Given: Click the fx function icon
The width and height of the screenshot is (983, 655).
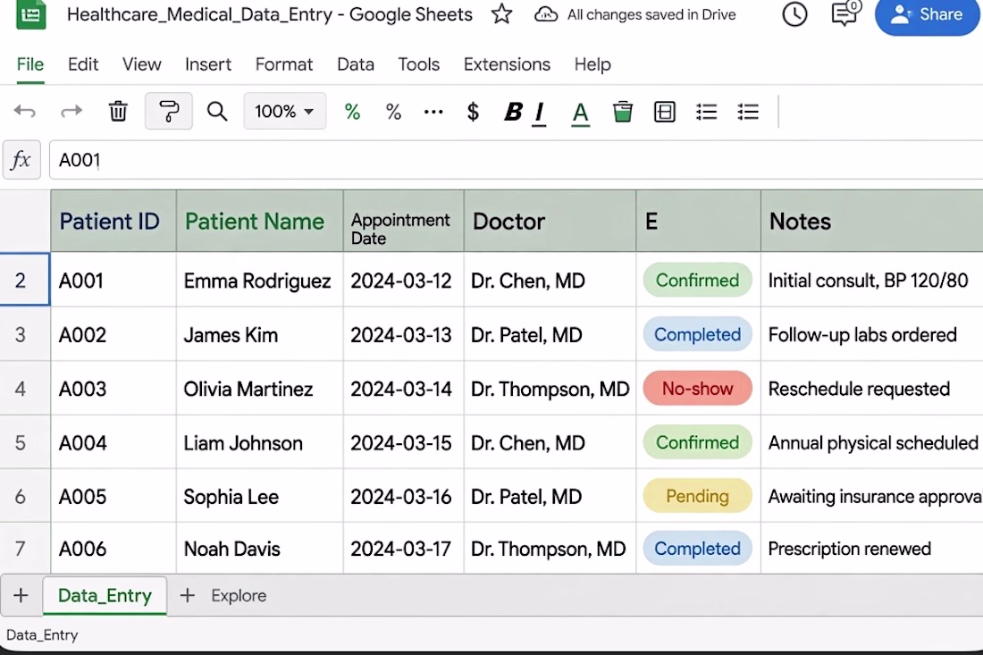Looking at the screenshot, I should click(x=21, y=160).
